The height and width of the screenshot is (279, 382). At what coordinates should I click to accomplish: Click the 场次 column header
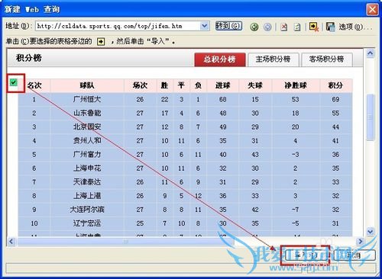(140, 85)
